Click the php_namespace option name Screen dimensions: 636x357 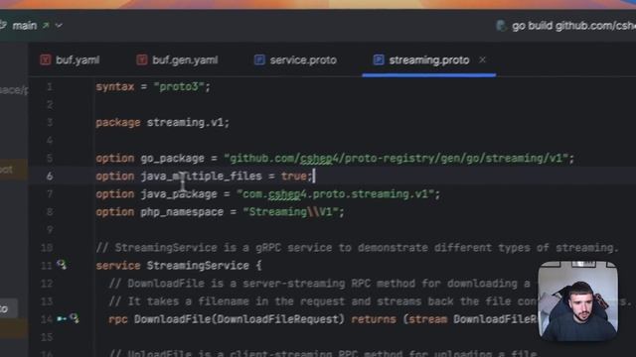(182, 212)
